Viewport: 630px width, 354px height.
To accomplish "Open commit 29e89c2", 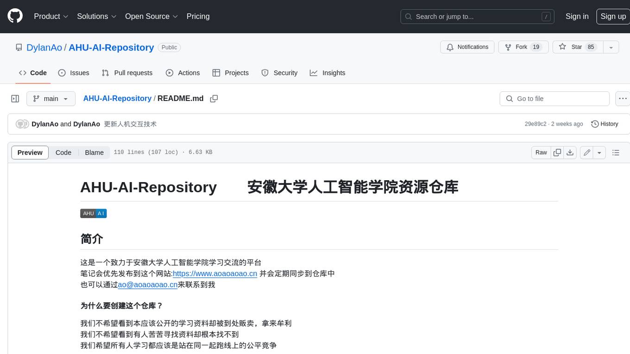I will (x=535, y=124).
